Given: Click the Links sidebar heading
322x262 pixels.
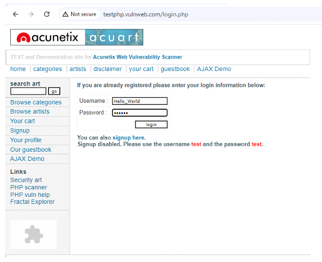Looking at the screenshot, I should (x=18, y=172).
